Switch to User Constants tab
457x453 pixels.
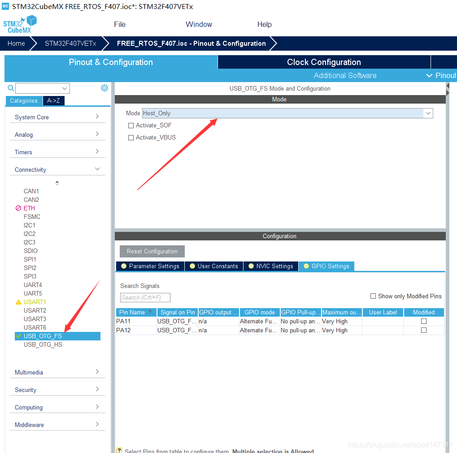click(x=214, y=266)
